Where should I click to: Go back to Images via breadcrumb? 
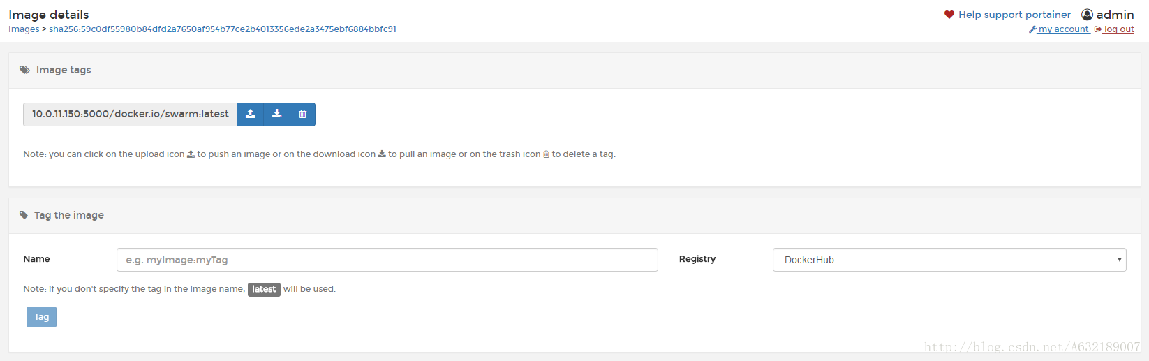[24, 29]
